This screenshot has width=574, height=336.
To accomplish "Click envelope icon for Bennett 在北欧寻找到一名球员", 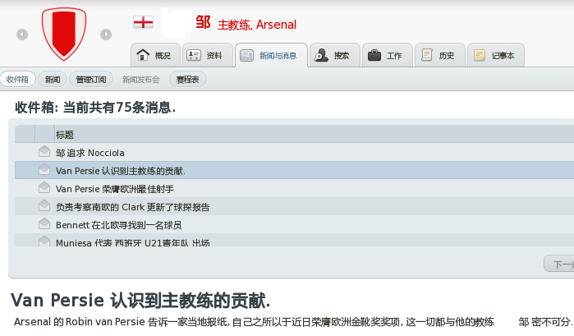I will point(44,223).
